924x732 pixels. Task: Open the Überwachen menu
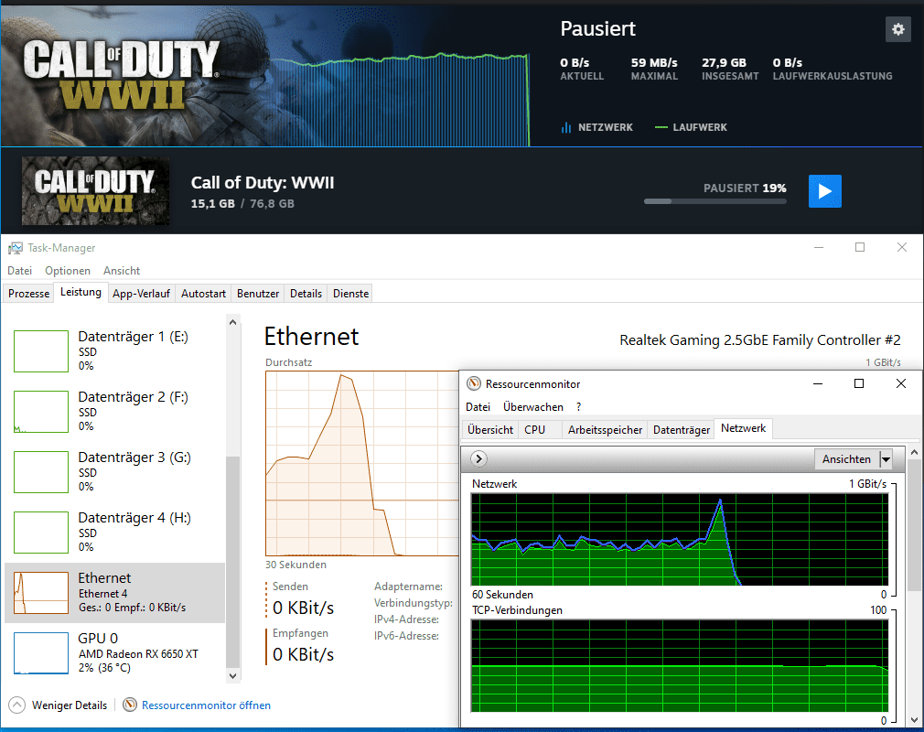(532, 407)
